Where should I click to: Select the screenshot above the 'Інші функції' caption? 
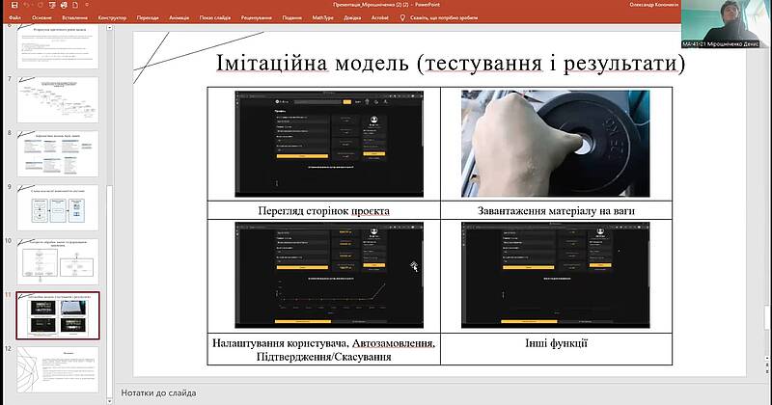tap(556, 275)
